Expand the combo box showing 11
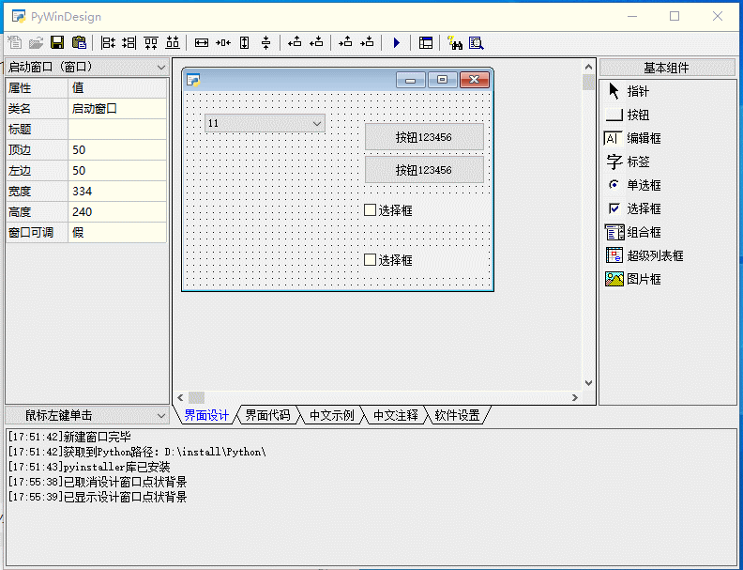This screenshot has height=570, width=743. 317,123
